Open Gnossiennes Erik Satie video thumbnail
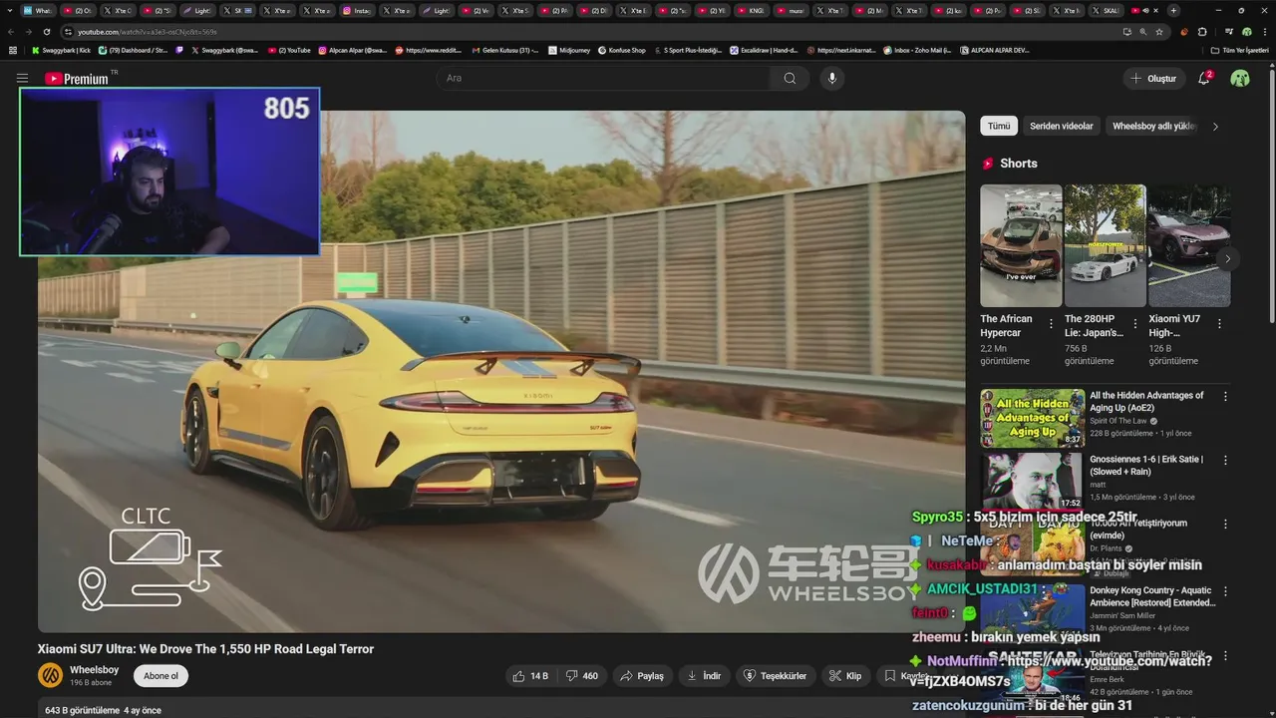 coord(1032,482)
